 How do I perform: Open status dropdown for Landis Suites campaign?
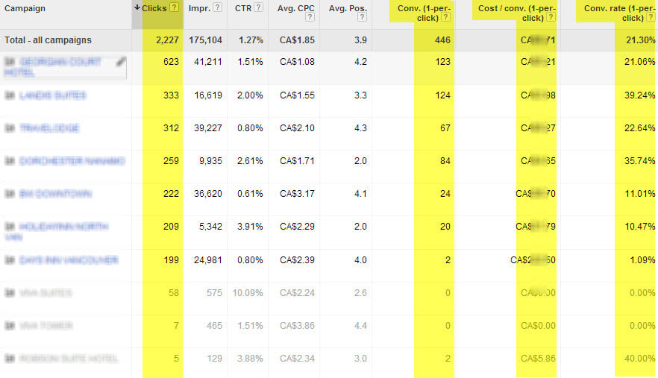9,95
